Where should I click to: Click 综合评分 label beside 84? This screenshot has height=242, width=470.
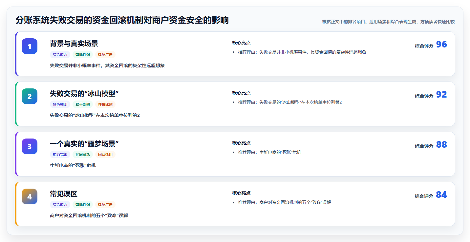pyautogui.click(x=424, y=196)
